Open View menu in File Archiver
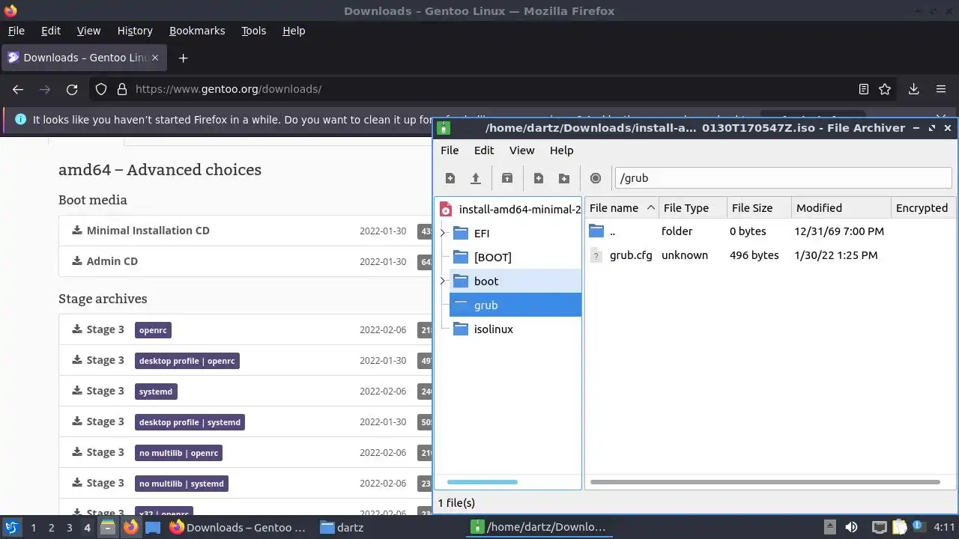 pyautogui.click(x=522, y=150)
